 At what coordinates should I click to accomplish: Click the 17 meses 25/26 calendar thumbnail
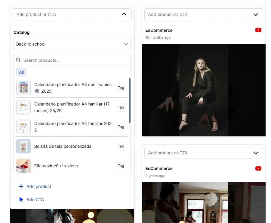pyautogui.click(x=23, y=107)
